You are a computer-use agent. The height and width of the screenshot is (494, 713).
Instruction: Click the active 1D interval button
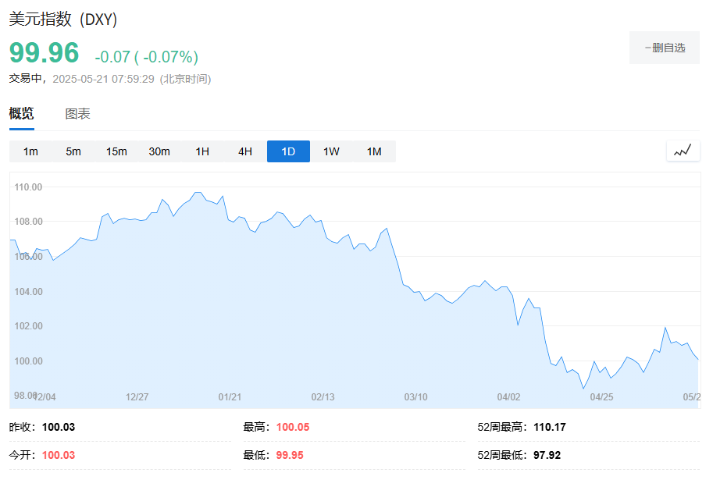tap(288, 151)
